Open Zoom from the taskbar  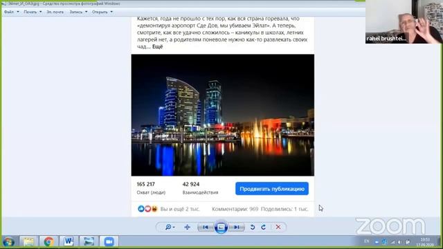[109, 241]
